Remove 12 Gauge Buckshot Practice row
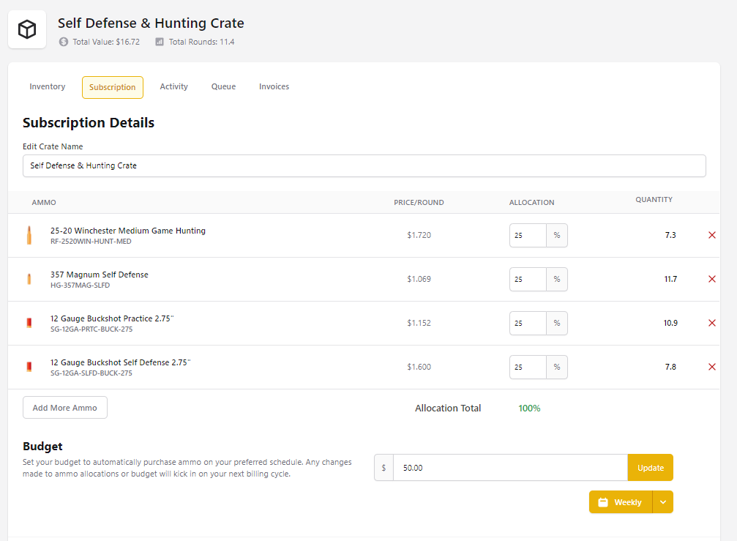This screenshot has width=737, height=541. point(711,323)
